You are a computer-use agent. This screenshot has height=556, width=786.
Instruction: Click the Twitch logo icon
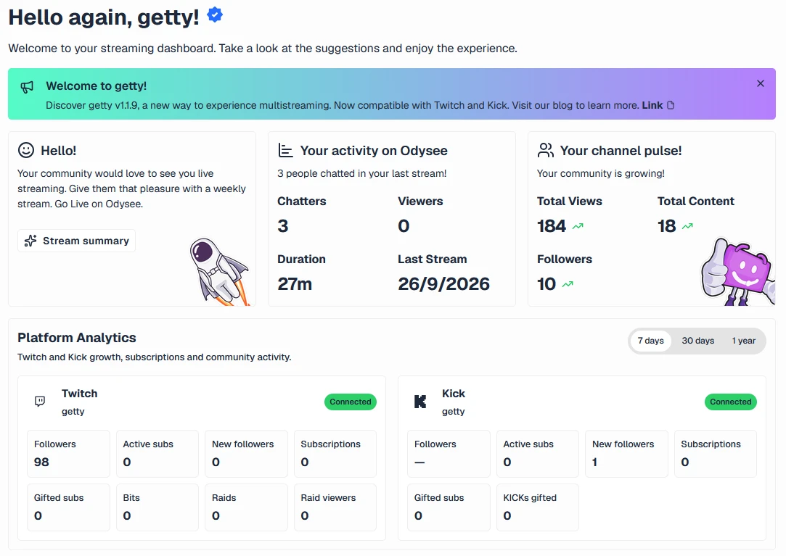40,401
